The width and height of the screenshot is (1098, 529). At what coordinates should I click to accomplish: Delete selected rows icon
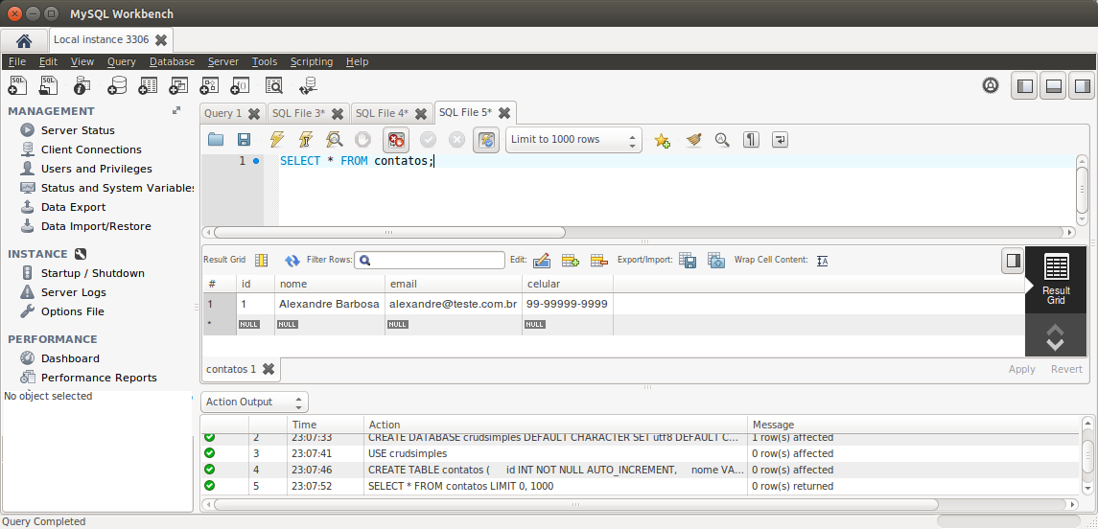[598, 261]
